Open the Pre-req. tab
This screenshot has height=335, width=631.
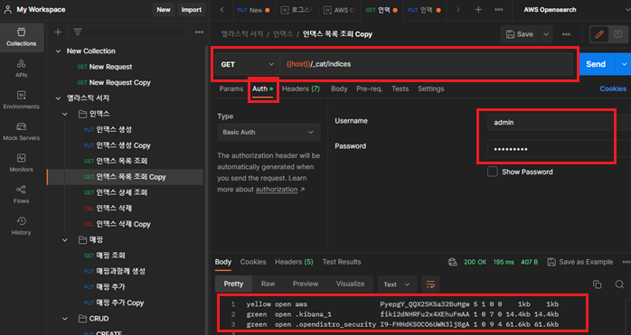[x=369, y=88]
